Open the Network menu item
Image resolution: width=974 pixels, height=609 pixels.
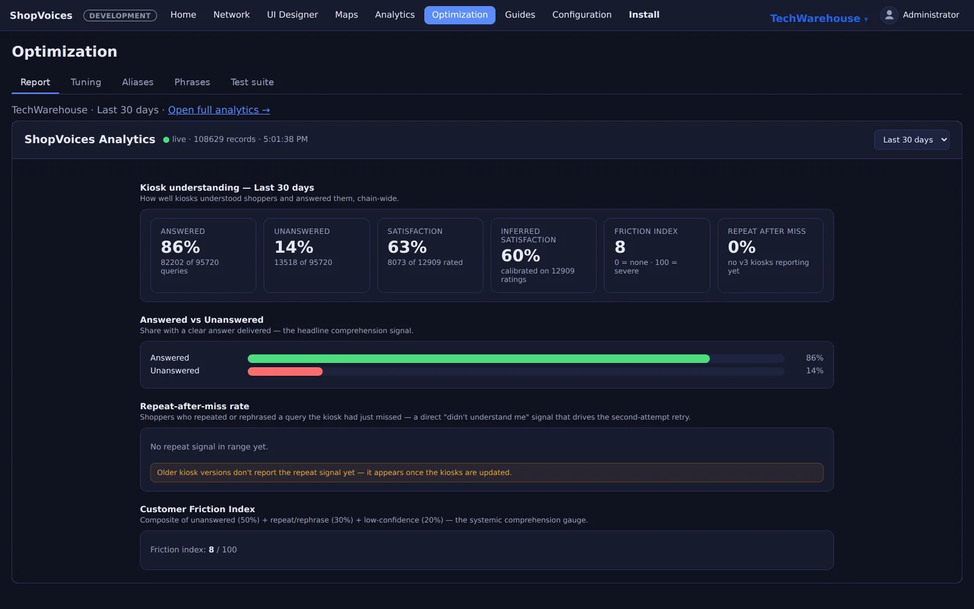pyautogui.click(x=231, y=15)
